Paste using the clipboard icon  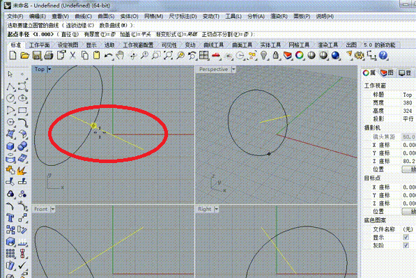coord(97,56)
